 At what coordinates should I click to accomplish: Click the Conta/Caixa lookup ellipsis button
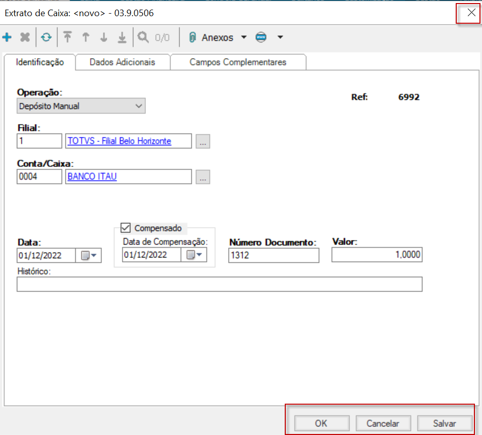(x=203, y=177)
